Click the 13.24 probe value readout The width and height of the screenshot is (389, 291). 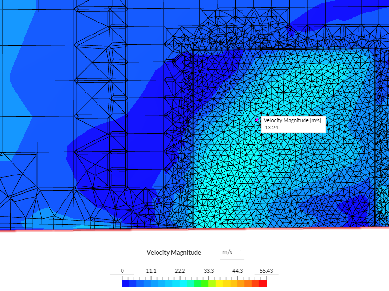coord(271,128)
